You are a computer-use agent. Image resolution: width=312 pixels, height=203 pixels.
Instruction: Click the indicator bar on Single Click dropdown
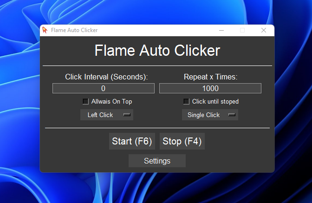[232, 114]
